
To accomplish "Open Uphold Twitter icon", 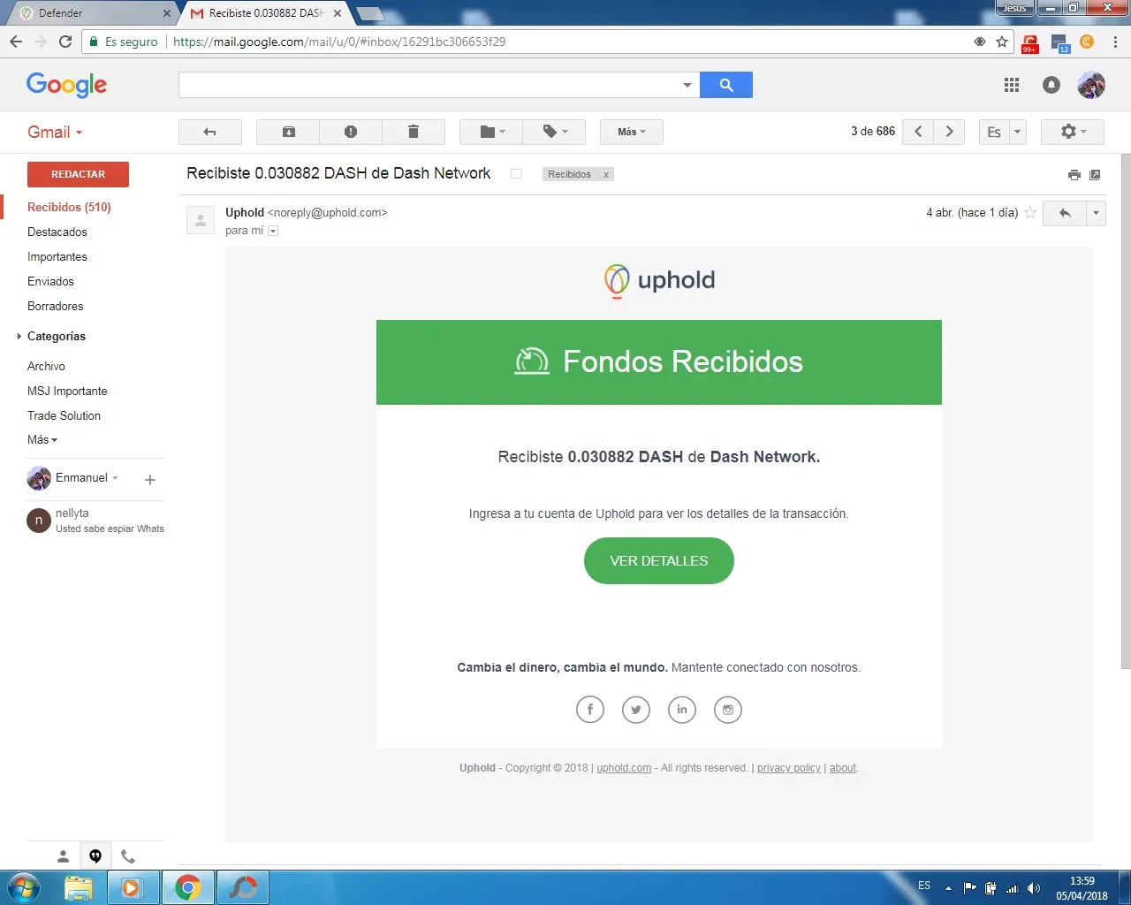I will point(636,710).
